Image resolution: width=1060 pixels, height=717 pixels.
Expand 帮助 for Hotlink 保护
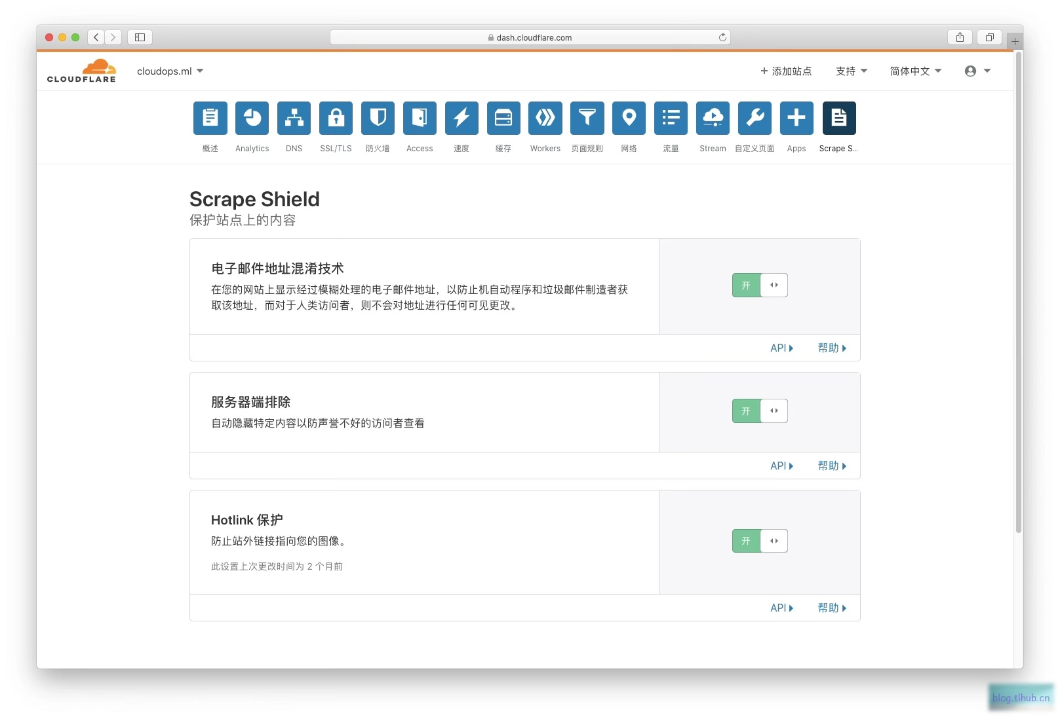click(x=832, y=608)
